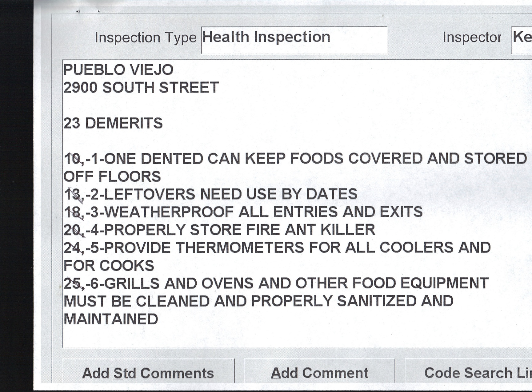The image size is (532, 392).
Task: Click the WEATHERPROOF ALL ENTRIES AND EXITS line
Action: (243, 212)
